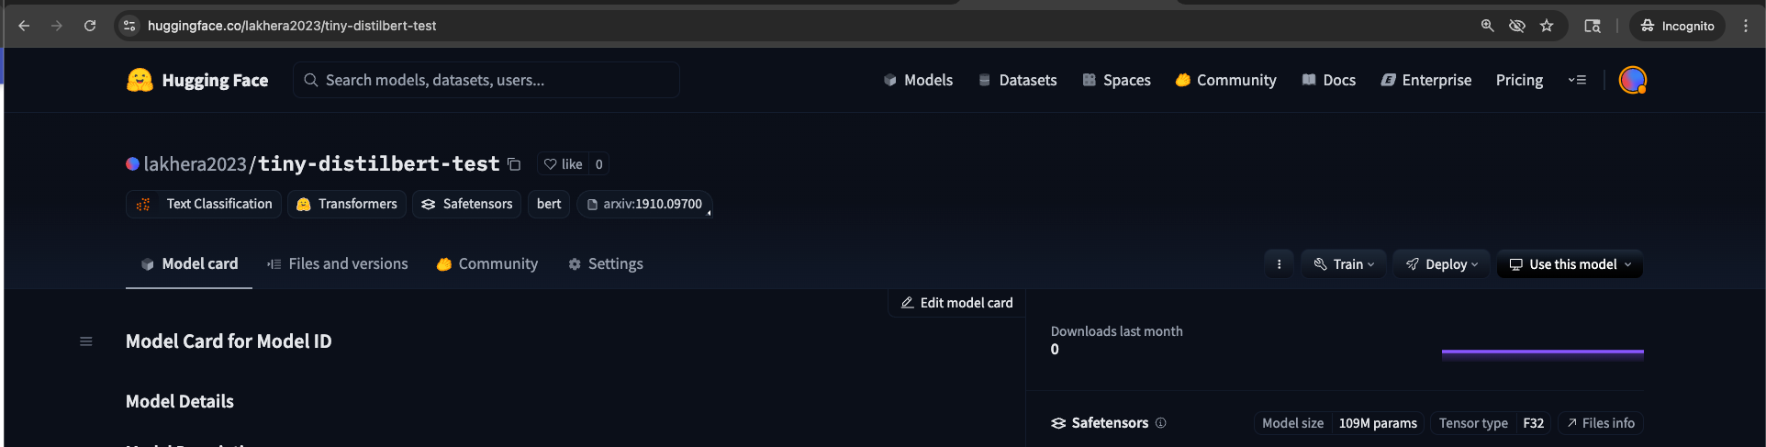Image resolution: width=1766 pixels, height=447 pixels.
Task: Go back with the browser back arrow
Action: coord(24,26)
